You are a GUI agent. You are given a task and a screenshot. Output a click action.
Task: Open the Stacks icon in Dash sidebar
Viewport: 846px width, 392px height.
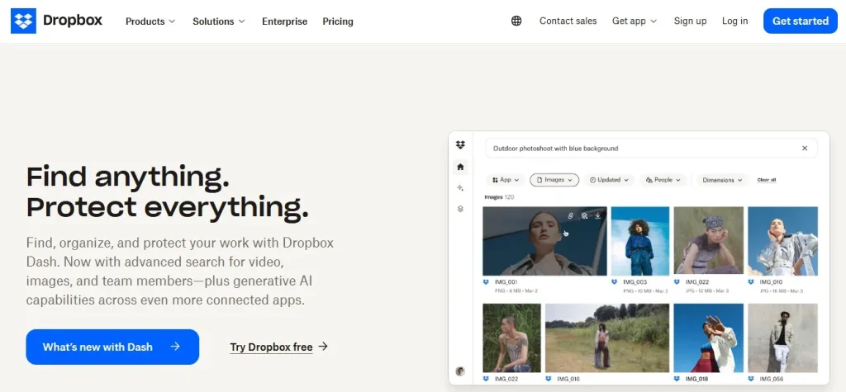(460, 209)
